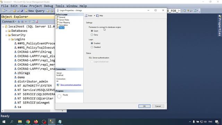Click the Save All icon in the toolbar
The width and height of the screenshot is (222, 125).
[x=22, y=11]
